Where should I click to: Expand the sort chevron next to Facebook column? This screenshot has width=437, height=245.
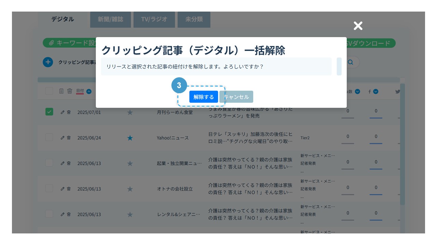pyautogui.click(x=376, y=91)
